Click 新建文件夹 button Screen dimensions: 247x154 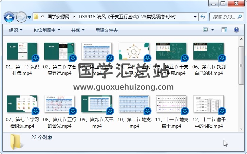107,30
